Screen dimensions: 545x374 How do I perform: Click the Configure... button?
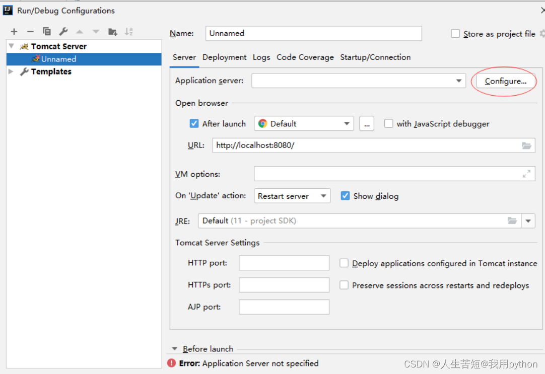[505, 81]
